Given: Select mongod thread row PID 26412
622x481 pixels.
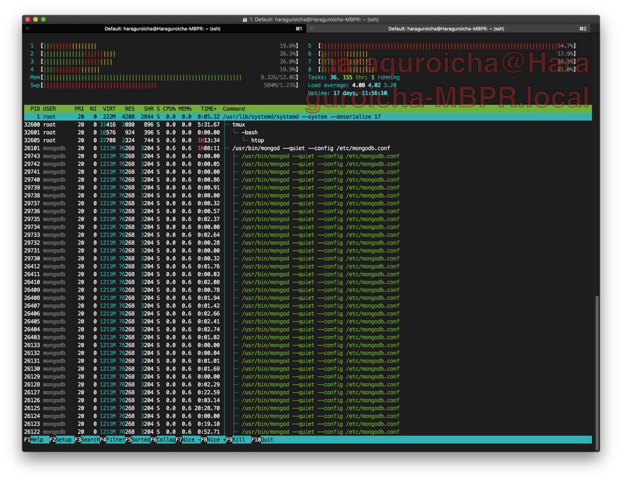Looking at the screenshot, I should [x=308, y=266].
